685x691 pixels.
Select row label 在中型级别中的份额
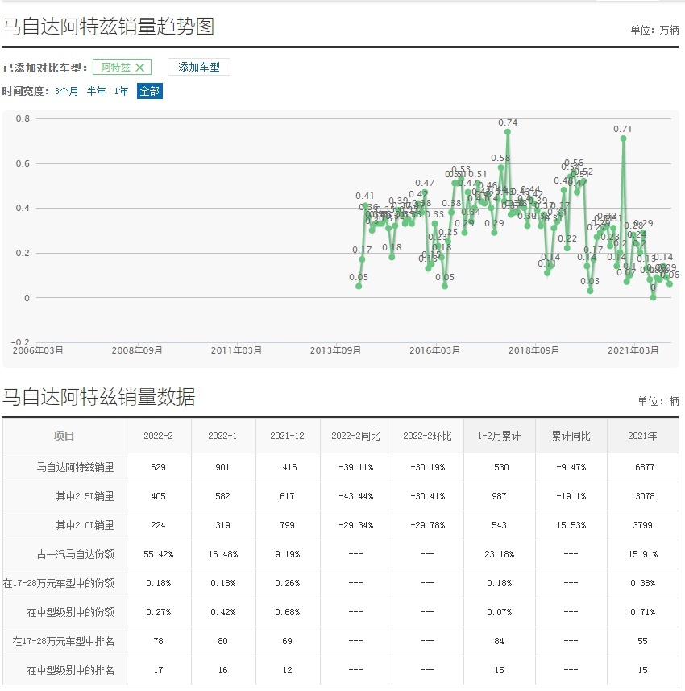coord(71,612)
